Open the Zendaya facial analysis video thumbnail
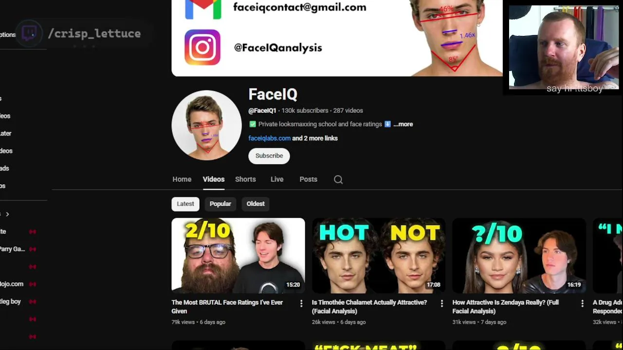This screenshot has height=350, width=623. click(519, 256)
